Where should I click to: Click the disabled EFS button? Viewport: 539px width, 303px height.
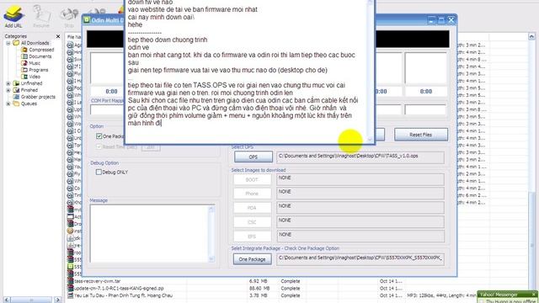(252, 237)
